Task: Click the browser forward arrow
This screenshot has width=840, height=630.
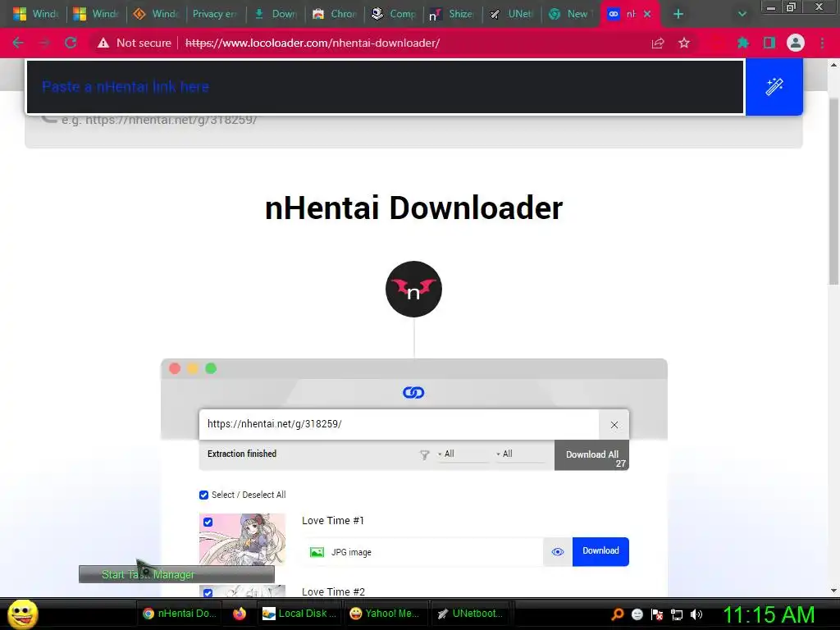Action: pos(44,43)
